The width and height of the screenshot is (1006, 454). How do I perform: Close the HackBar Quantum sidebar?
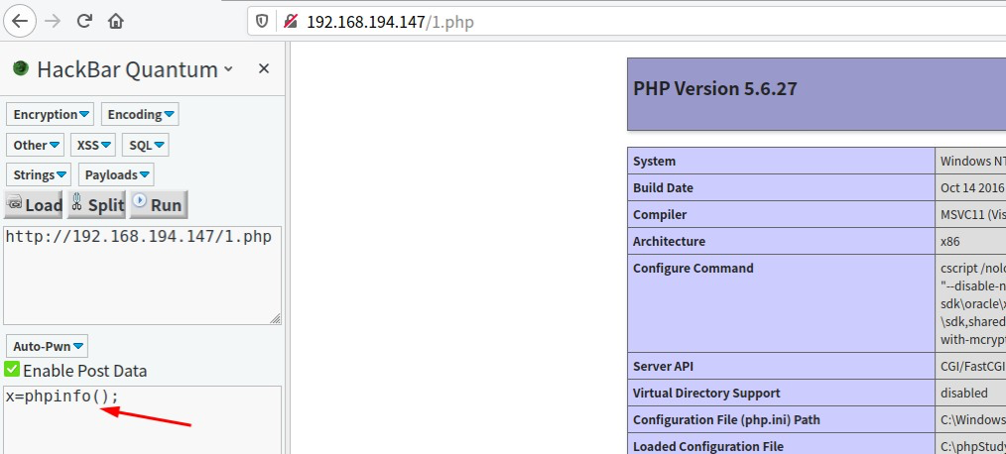coord(264,68)
